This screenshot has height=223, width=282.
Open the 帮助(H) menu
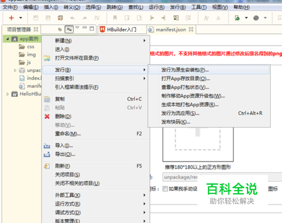click(x=241, y=7)
